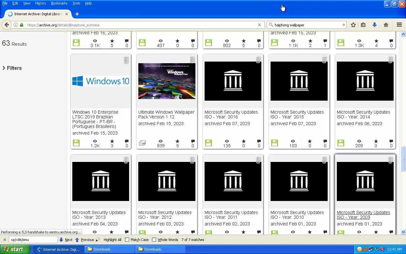Screen dimensions: 406x254
Task: Click views eye icon on Wallpaper Pack card
Action: pyautogui.click(x=161, y=141)
